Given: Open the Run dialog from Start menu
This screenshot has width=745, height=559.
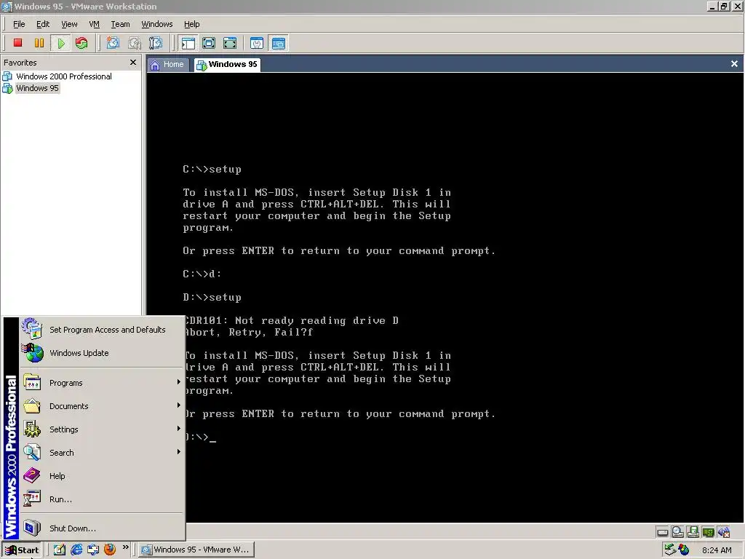Looking at the screenshot, I should click(x=102, y=499).
